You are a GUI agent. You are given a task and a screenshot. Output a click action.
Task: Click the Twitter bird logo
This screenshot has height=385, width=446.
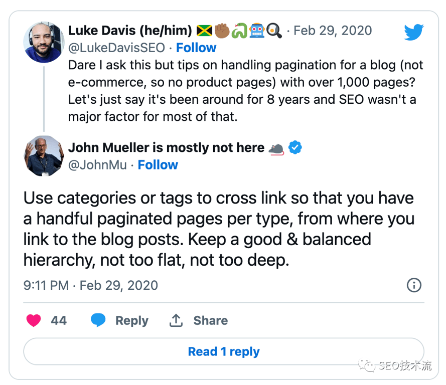coord(414,33)
